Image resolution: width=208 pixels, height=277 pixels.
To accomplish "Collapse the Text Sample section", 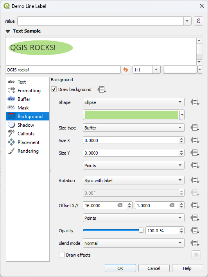I will pos(8,31).
